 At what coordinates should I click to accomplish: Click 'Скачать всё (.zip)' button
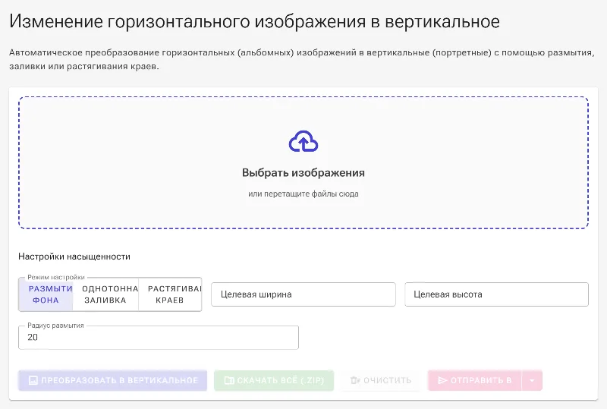(274, 380)
